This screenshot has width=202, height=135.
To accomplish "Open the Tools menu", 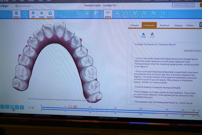I will [x=40, y=1].
